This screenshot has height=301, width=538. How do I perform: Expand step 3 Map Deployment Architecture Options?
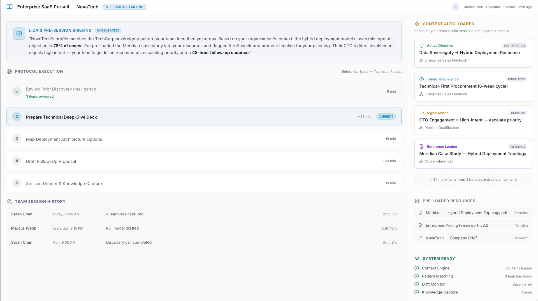point(204,139)
